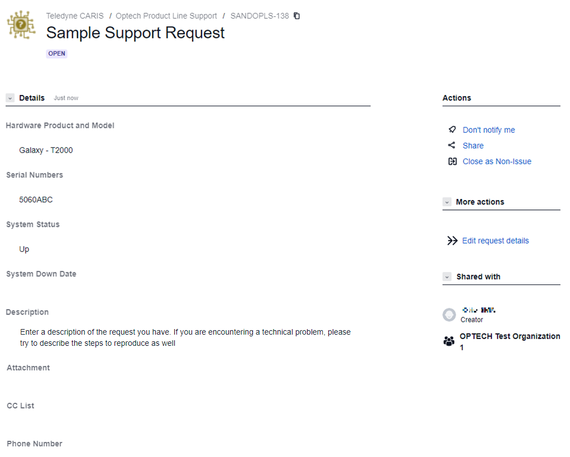Click the share icon in Actions

(452, 145)
